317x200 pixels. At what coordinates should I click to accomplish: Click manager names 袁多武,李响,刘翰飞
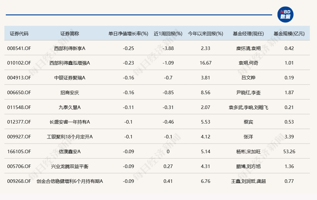pyautogui.click(x=248, y=107)
